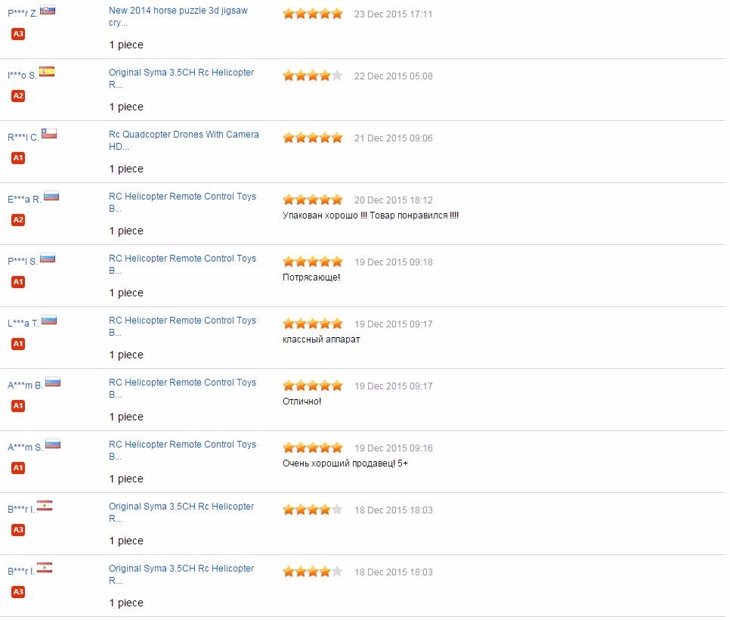This screenshot has width=730, height=620.
Task: Click the A2 badge under E***a R.
Action: (18, 220)
